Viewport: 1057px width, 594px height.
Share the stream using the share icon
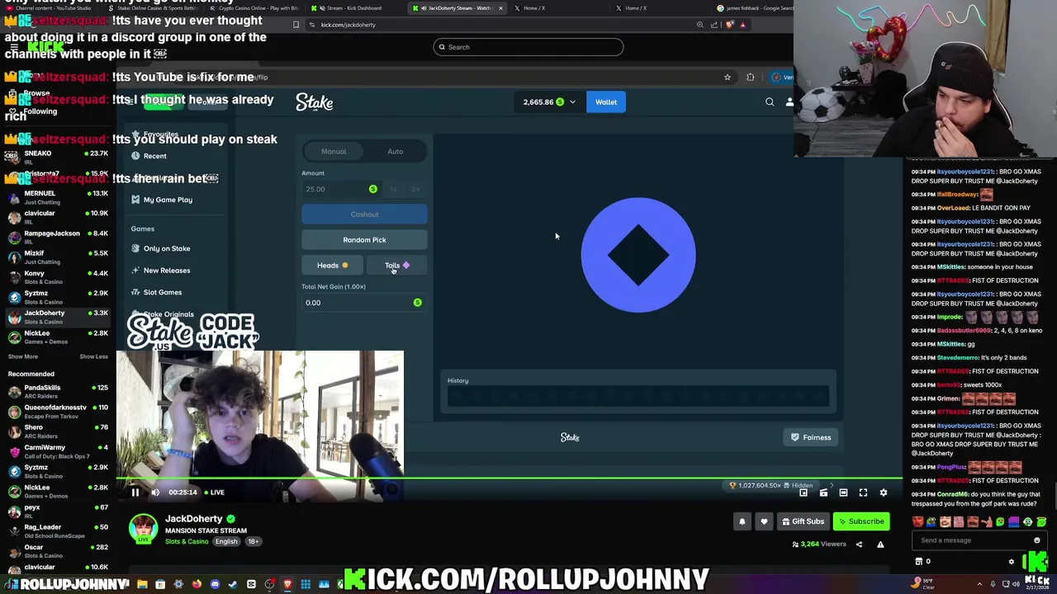click(859, 544)
